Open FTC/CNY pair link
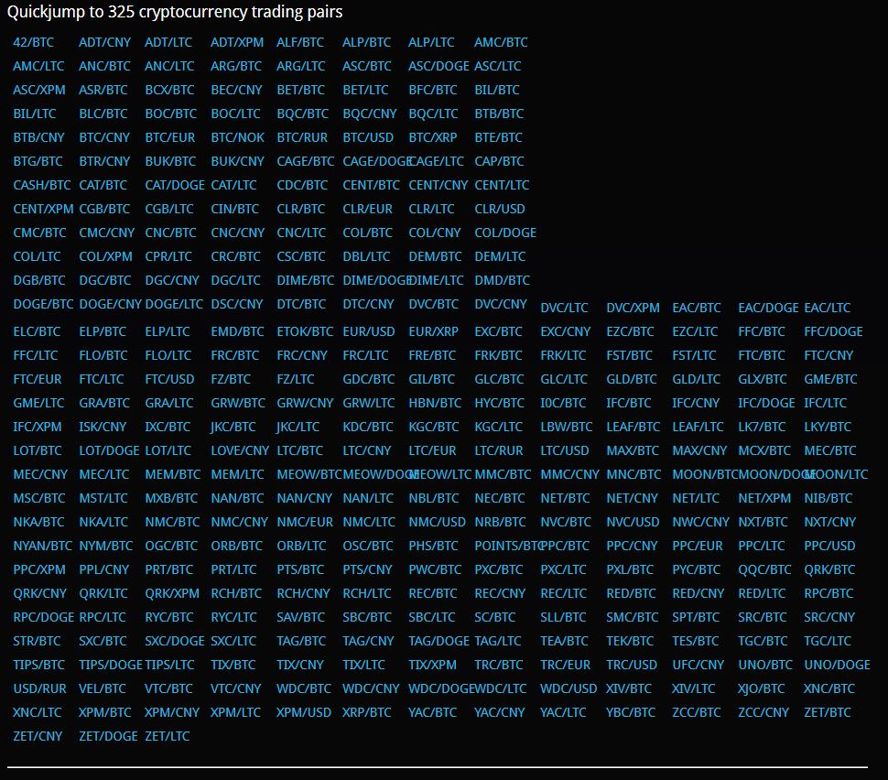Image resolution: width=888 pixels, height=780 pixels. pos(828,356)
